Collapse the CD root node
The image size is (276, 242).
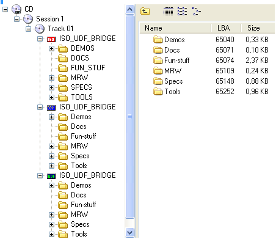5,9
